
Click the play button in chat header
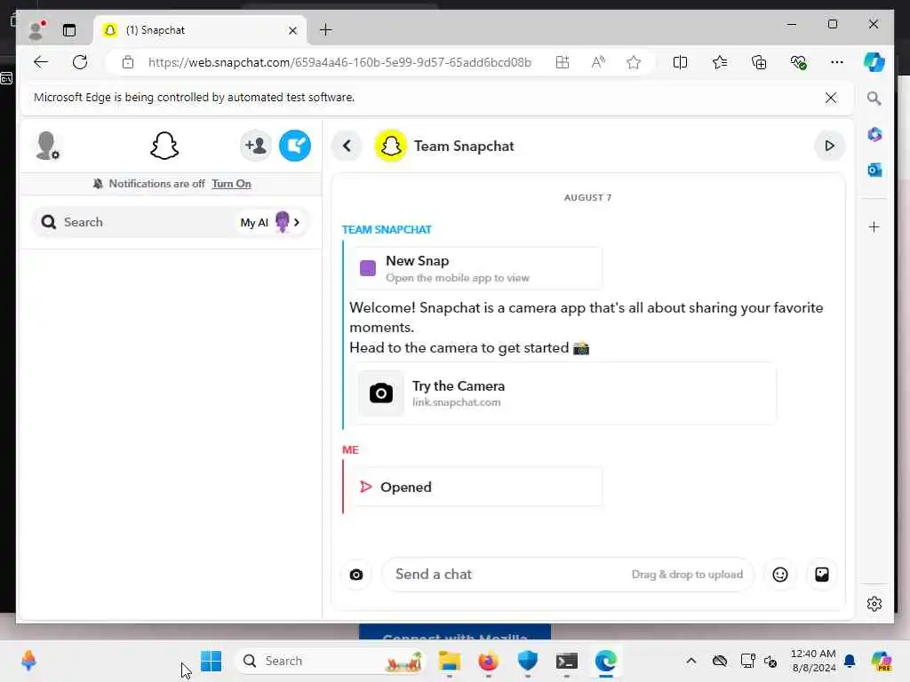(829, 147)
